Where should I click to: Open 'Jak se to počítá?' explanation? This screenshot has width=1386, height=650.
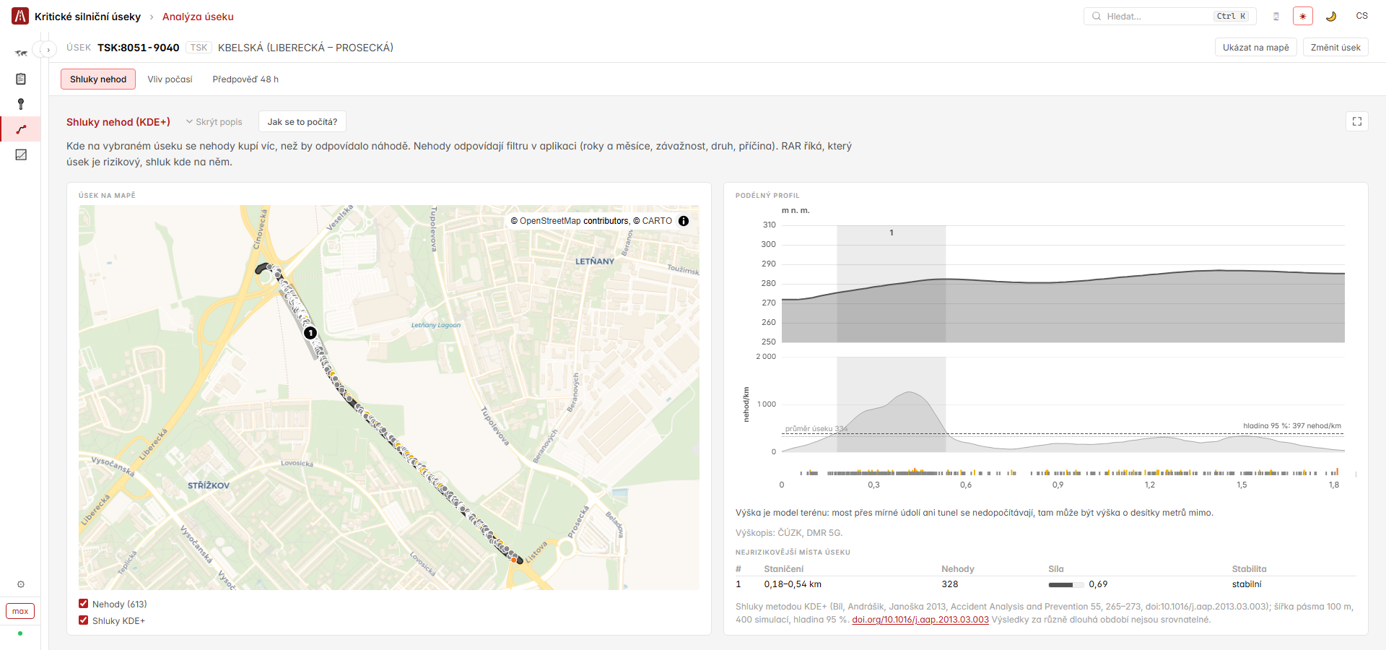pyautogui.click(x=302, y=122)
